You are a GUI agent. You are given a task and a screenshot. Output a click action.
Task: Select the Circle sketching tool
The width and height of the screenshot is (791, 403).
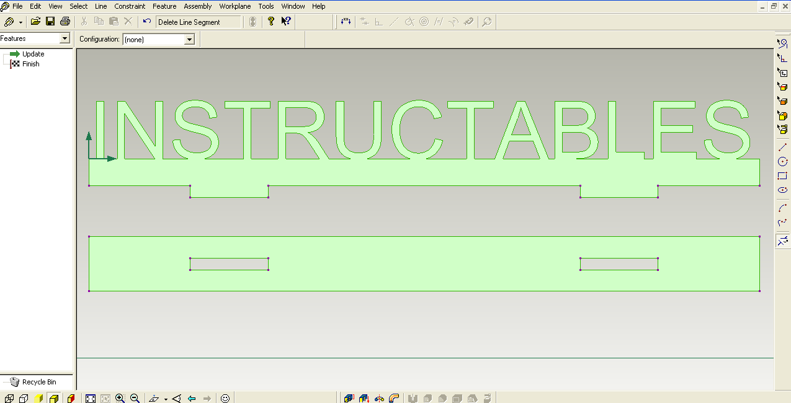pyautogui.click(x=782, y=161)
